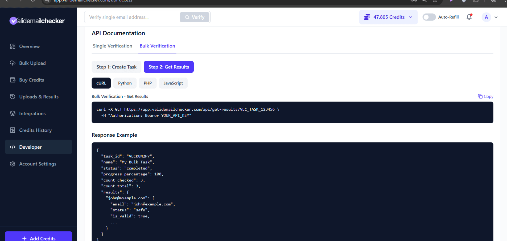Viewport: 507px width, 241px height.
Task: Click the Uploads & Results history icon
Action: [x=13, y=97]
